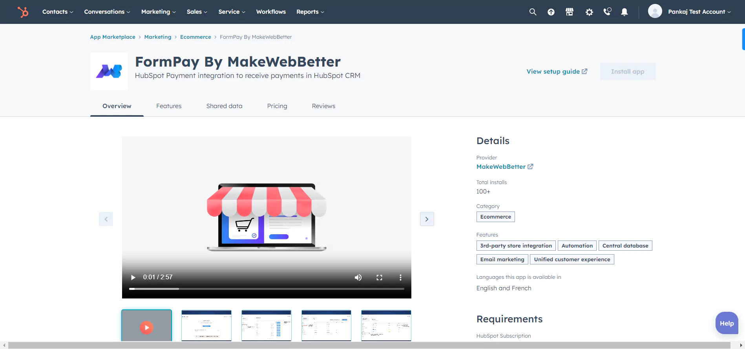The image size is (745, 349).
Task: Expand the Sales menu
Action: point(197,12)
